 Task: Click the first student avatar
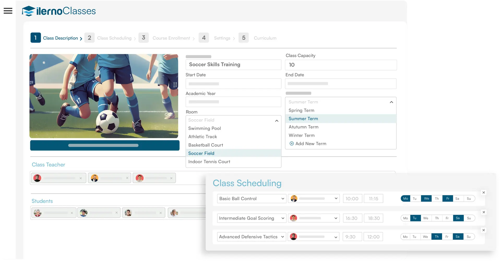point(38,213)
